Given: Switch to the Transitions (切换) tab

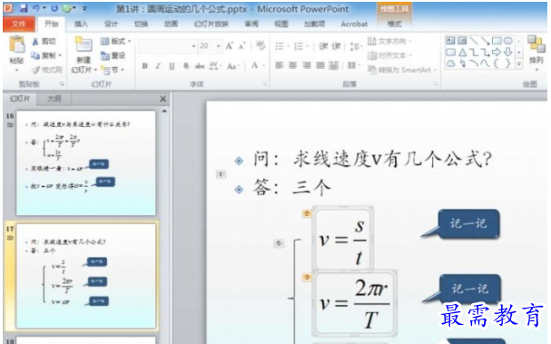Looking at the screenshot, I should click(141, 24).
